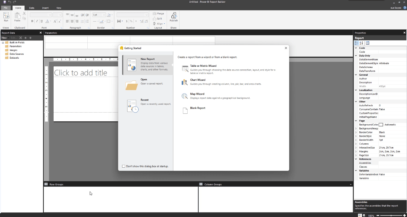Close the Getting Started dialog
Image resolution: width=407 pixels, height=217 pixels.
[286, 48]
